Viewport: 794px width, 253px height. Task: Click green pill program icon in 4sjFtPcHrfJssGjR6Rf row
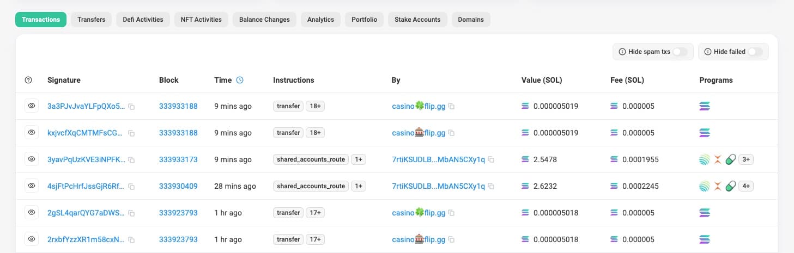point(731,186)
